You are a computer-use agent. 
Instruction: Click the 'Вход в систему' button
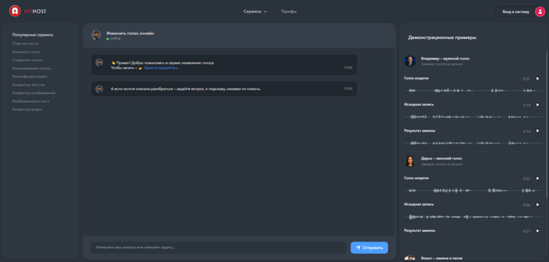tap(516, 12)
